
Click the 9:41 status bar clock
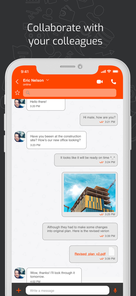25,72
